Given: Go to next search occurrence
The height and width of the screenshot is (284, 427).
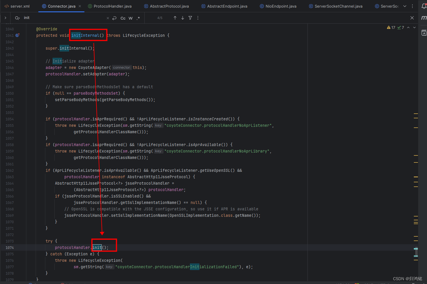Looking at the screenshot, I should click(x=183, y=18).
